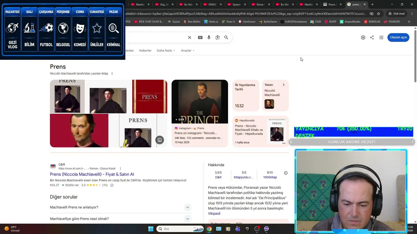Share the search results page

pos(372,37)
